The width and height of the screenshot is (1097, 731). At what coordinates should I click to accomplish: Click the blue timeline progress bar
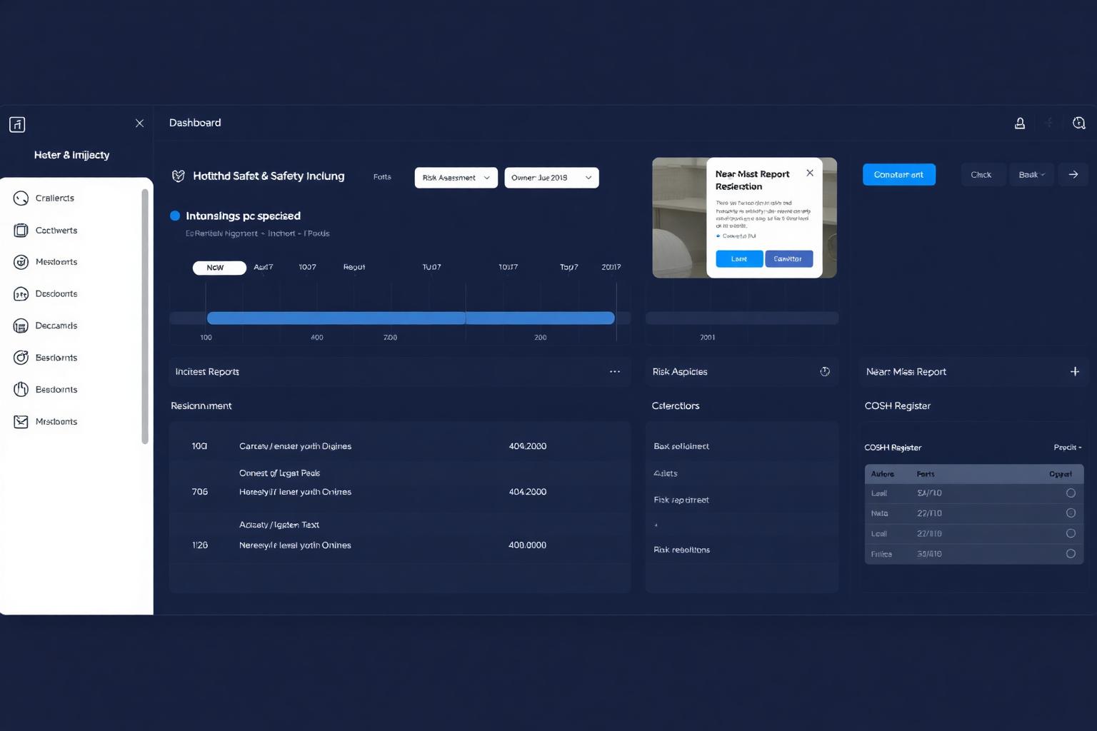pos(411,318)
